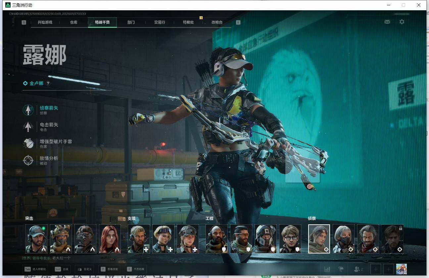The height and width of the screenshot is (278, 429).
Task: Select the grey-haired masked 侦察 operator
Action: (344, 239)
